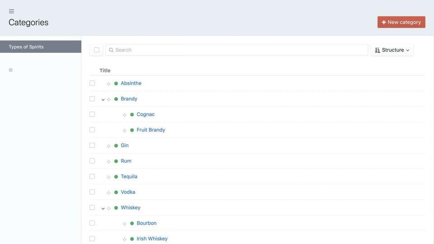Tick the select-all checkbox beside Search

pyautogui.click(x=96, y=50)
